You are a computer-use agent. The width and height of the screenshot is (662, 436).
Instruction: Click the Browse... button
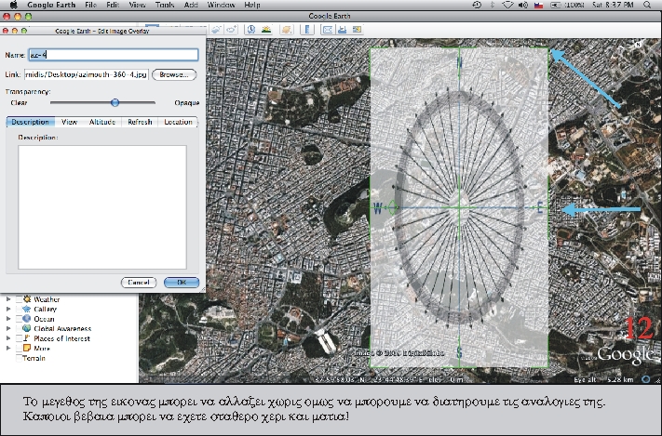tap(174, 74)
